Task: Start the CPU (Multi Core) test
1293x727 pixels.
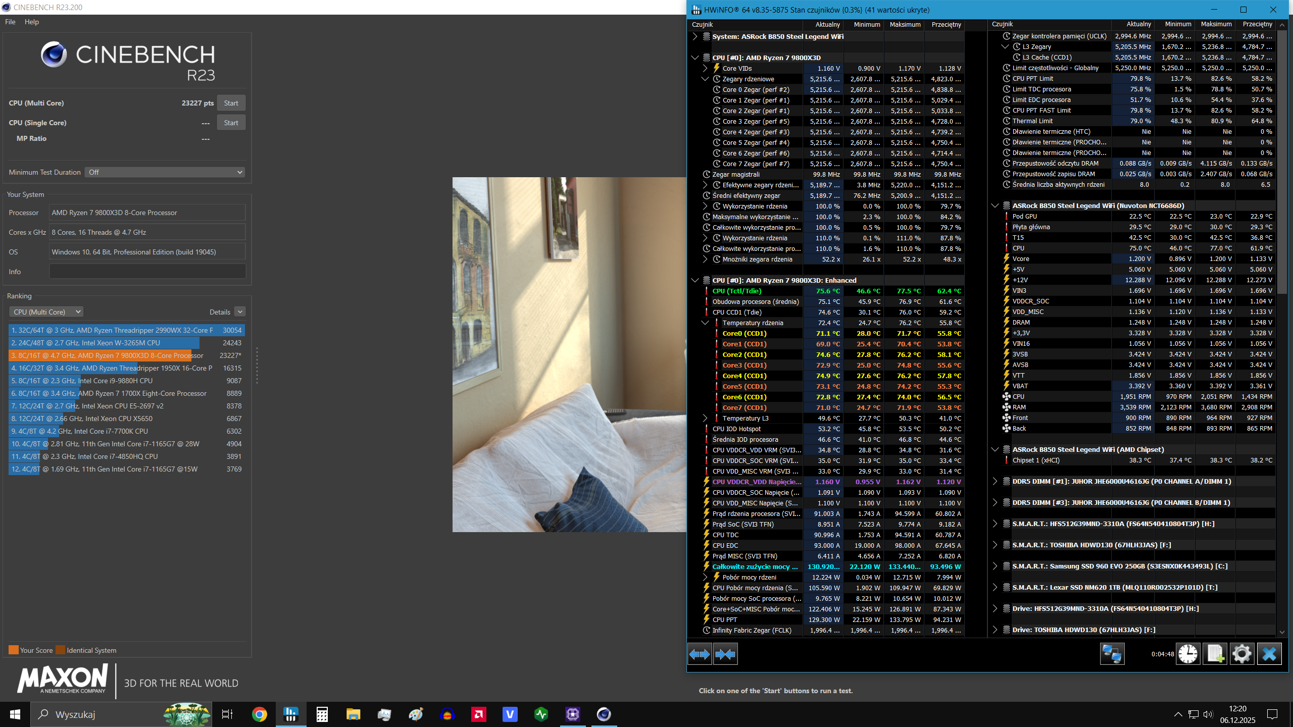Action: 231,103
